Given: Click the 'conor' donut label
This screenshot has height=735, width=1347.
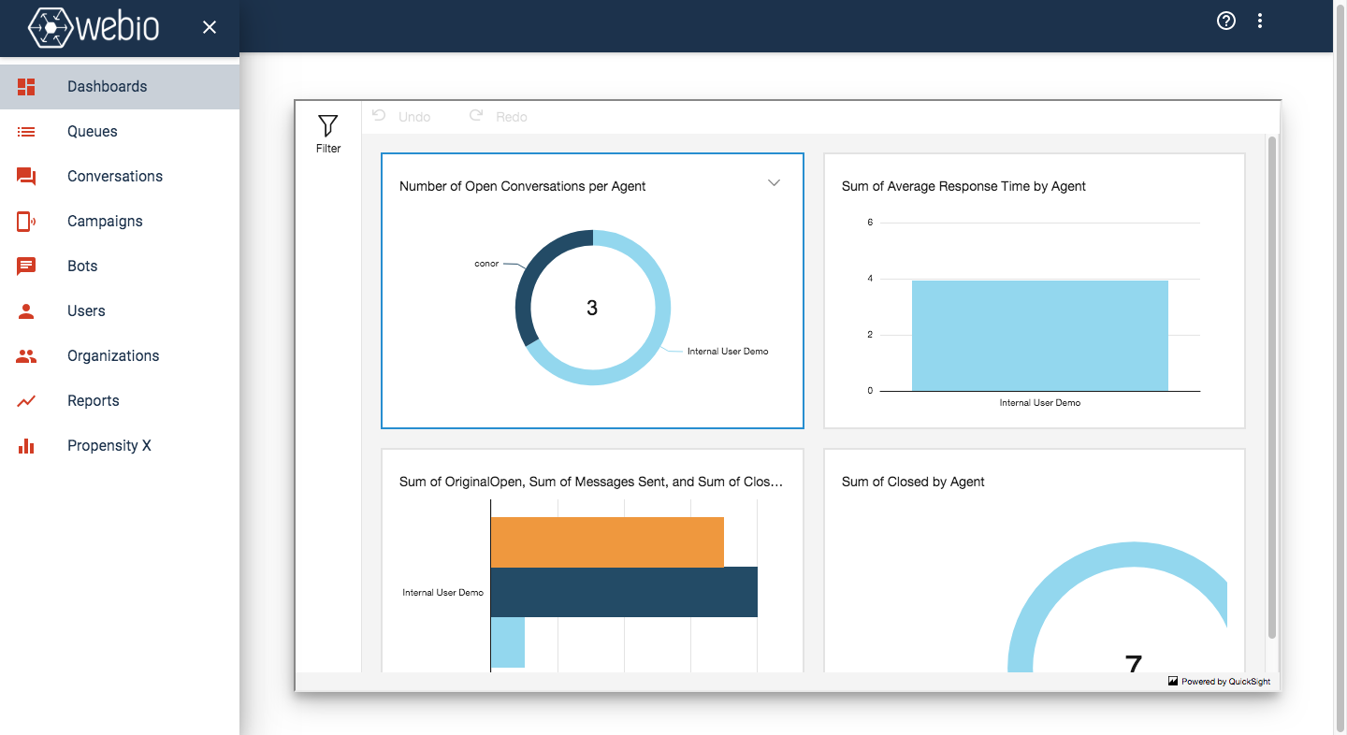Looking at the screenshot, I should [486, 264].
